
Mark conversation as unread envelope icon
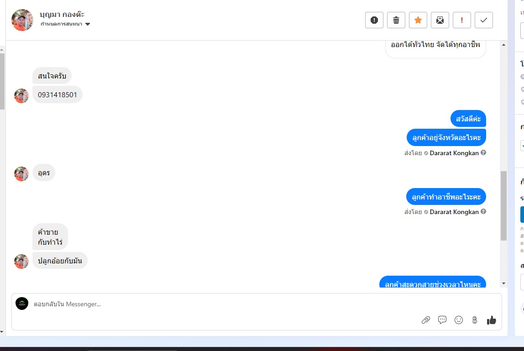click(440, 20)
